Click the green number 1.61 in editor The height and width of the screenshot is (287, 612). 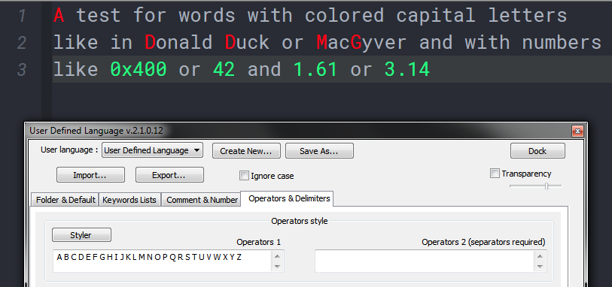[315, 69]
